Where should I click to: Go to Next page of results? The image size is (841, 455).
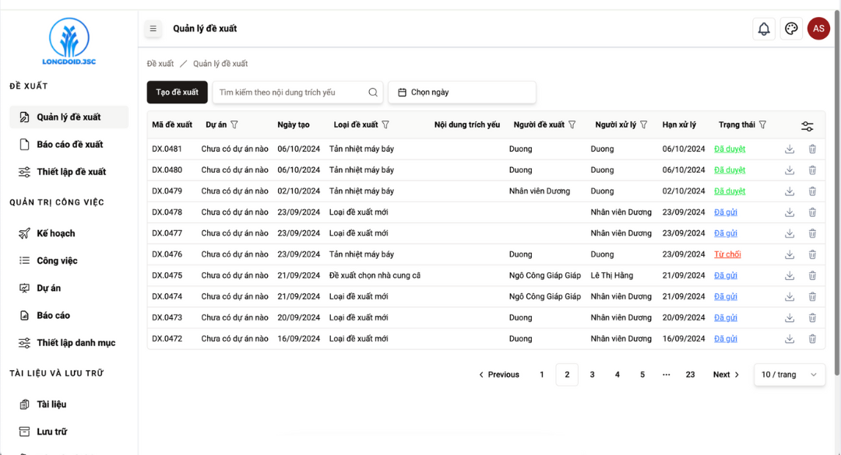pyautogui.click(x=726, y=375)
